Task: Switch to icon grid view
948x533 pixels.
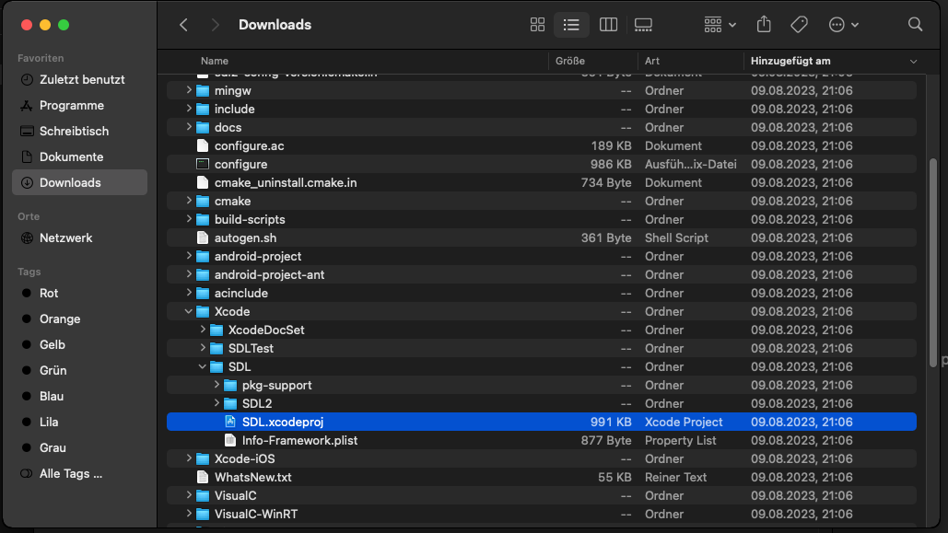Action: point(538,25)
